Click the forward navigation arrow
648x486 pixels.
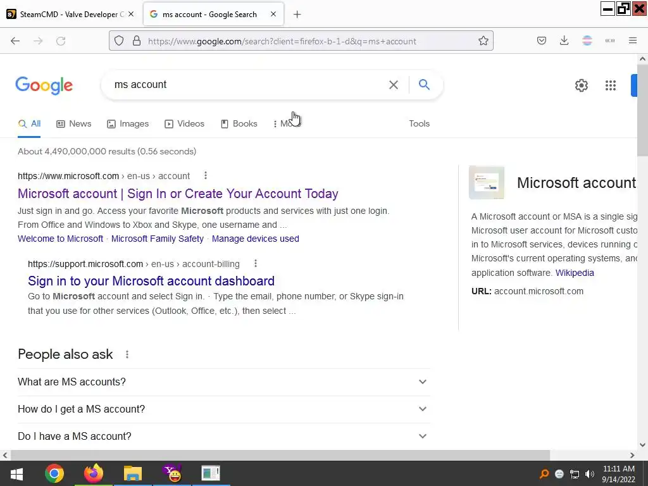(38, 41)
